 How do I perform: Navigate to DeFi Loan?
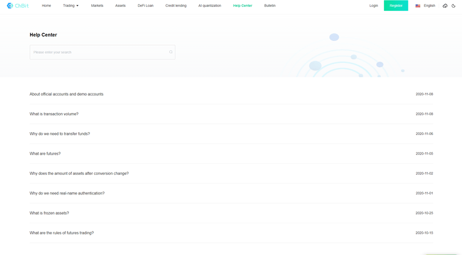point(146,6)
